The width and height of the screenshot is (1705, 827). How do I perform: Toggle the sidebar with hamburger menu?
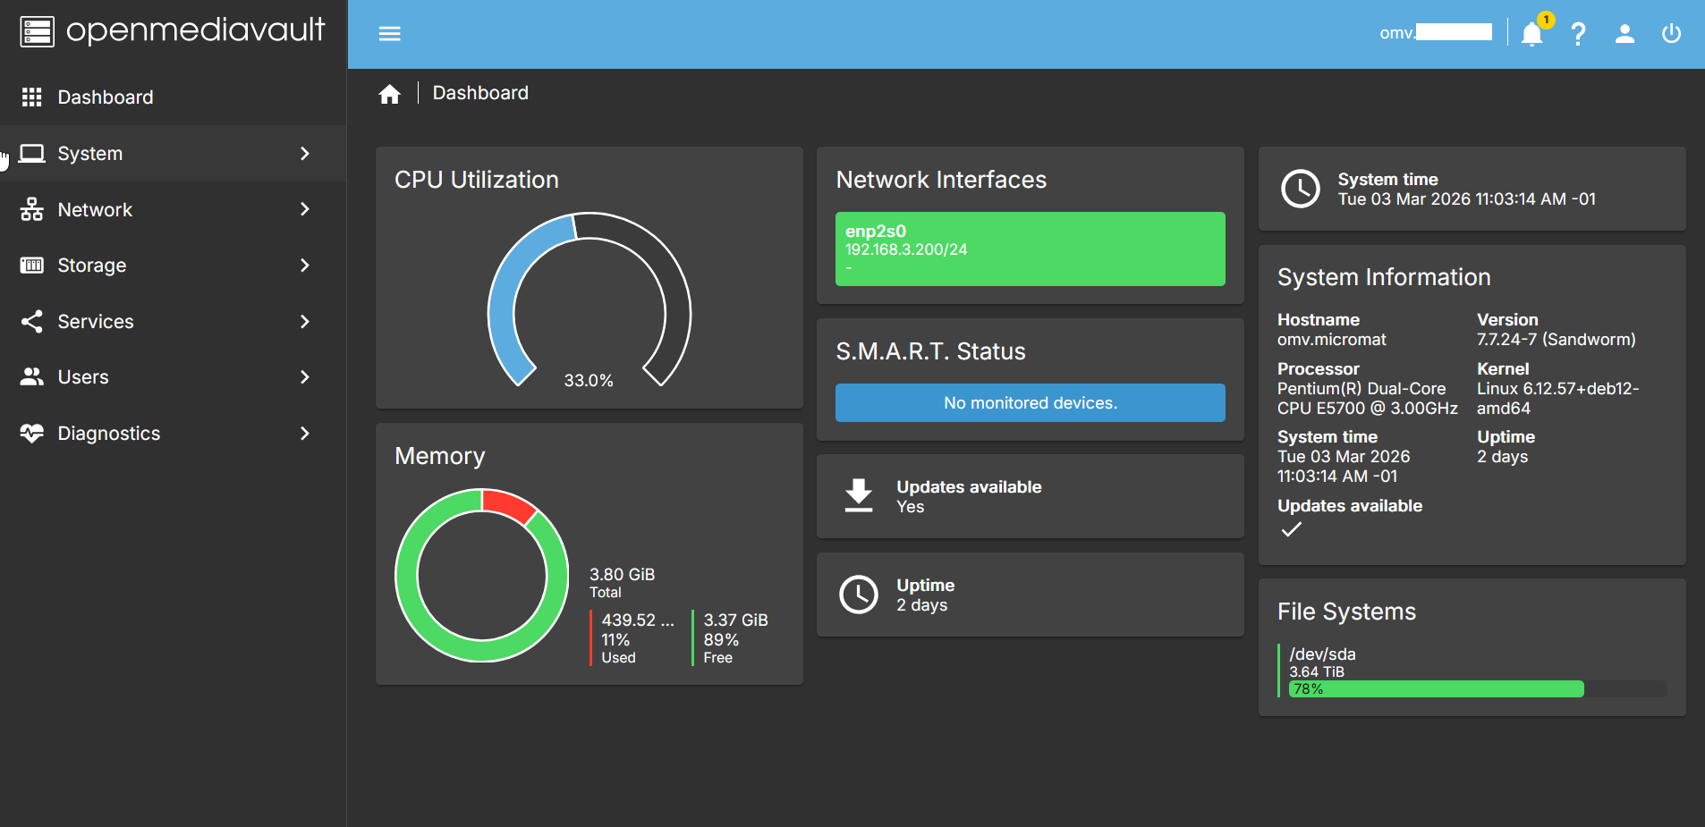click(390, 33)
